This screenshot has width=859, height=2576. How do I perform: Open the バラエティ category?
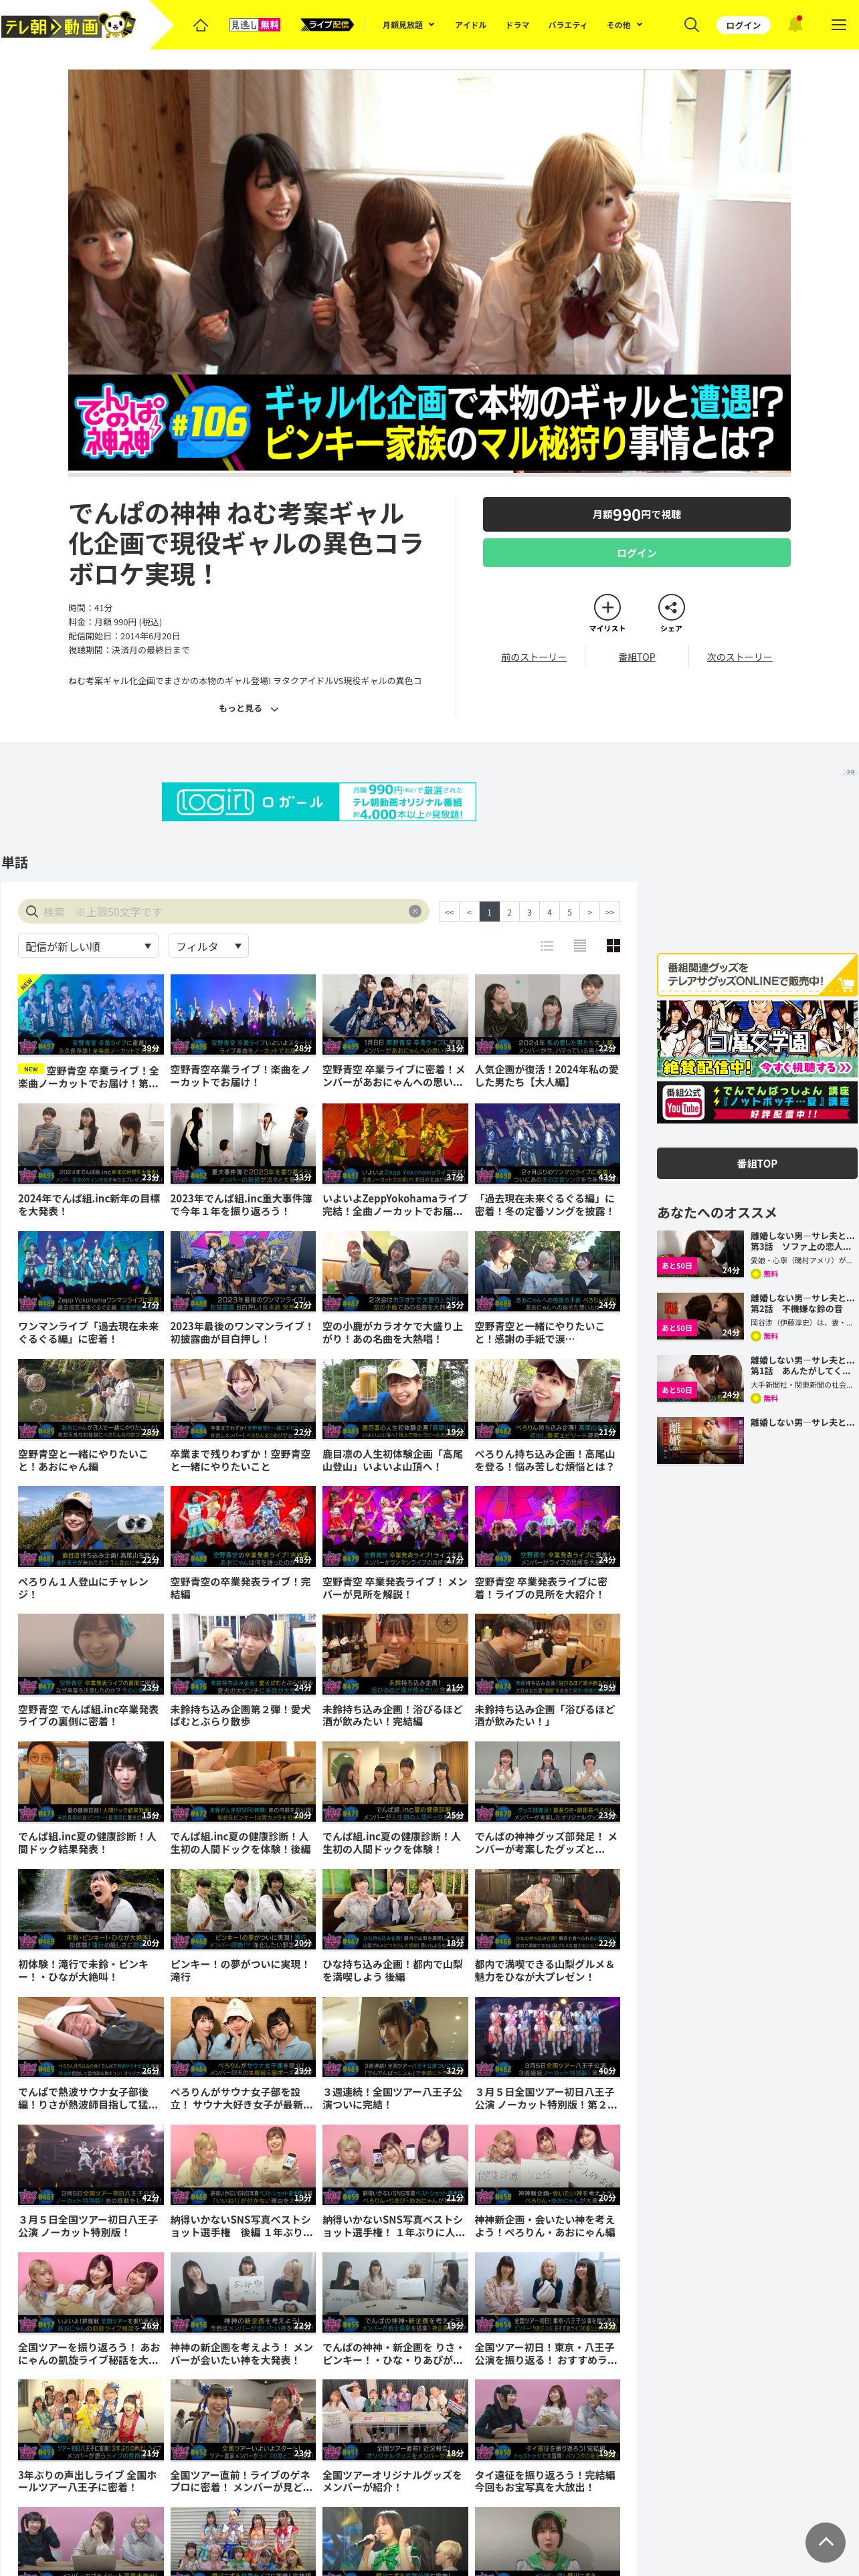(567, 25)
